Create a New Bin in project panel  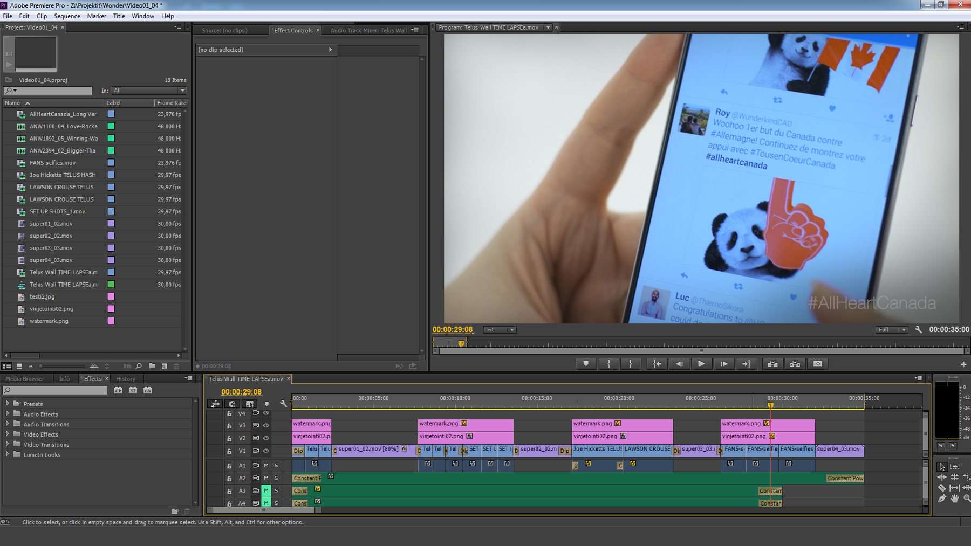(x=152, y=366)
